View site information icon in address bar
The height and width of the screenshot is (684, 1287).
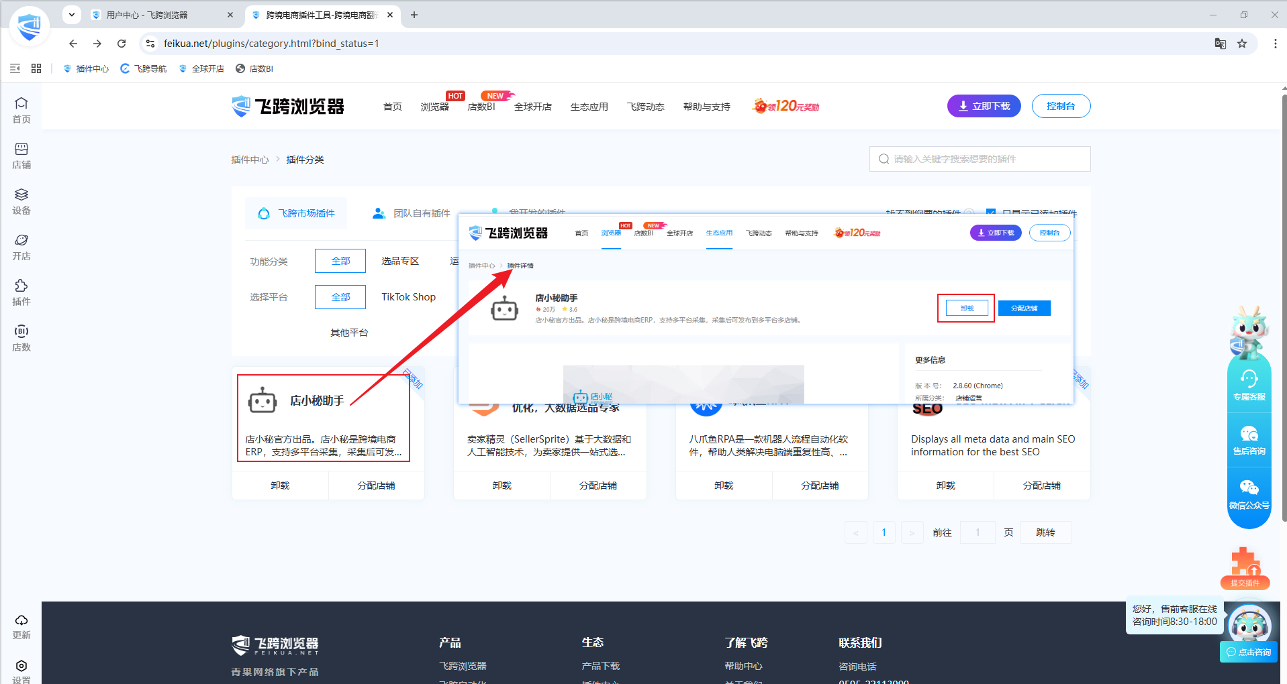(x=150, y=44)
